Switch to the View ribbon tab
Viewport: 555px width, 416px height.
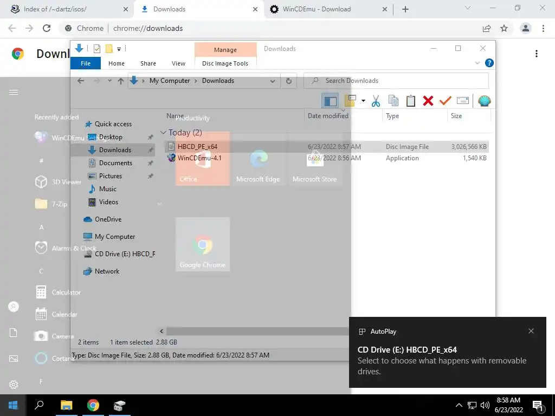[x=178, y=63]
